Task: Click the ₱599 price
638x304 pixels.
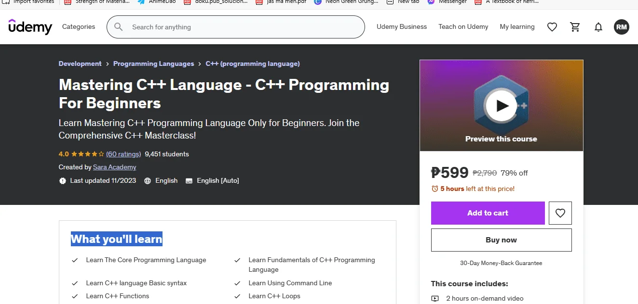Action: pos(450,172)
